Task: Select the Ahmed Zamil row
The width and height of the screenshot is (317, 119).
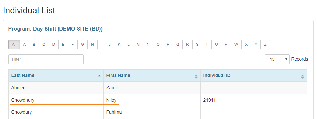Action: coord(158,88)
